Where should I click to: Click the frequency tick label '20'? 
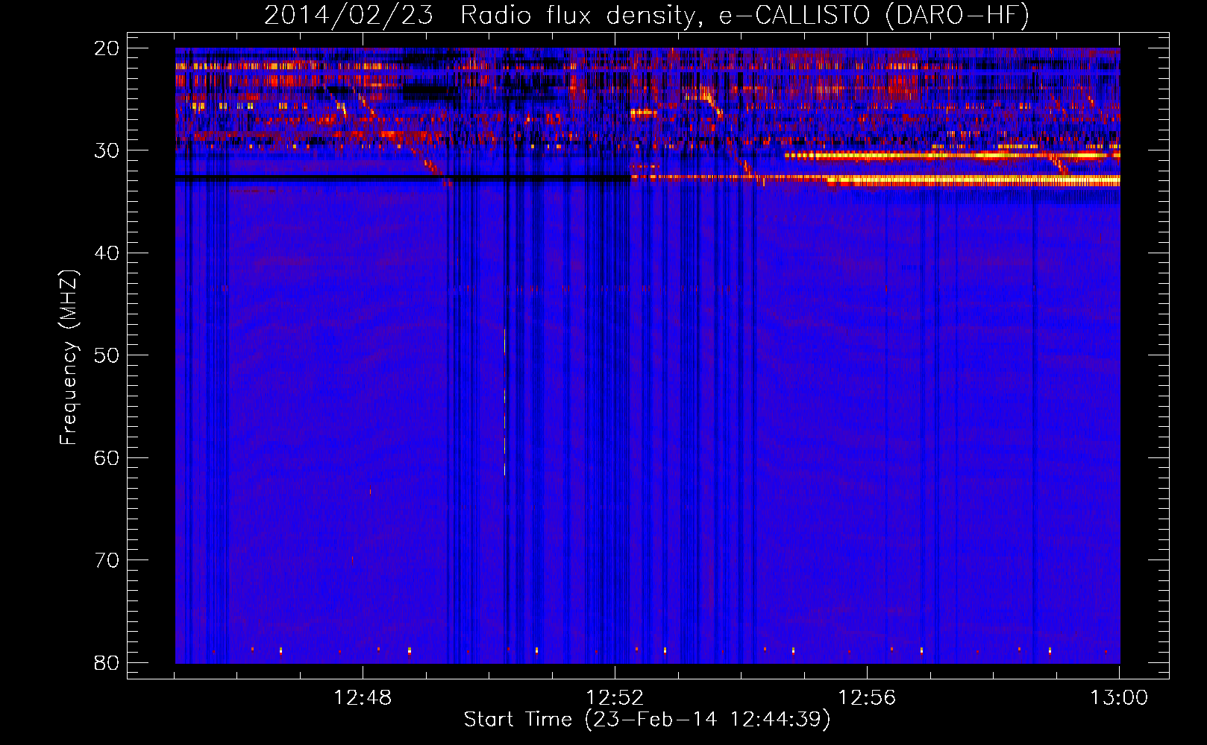pyautogui.click(x=107, y=48)
